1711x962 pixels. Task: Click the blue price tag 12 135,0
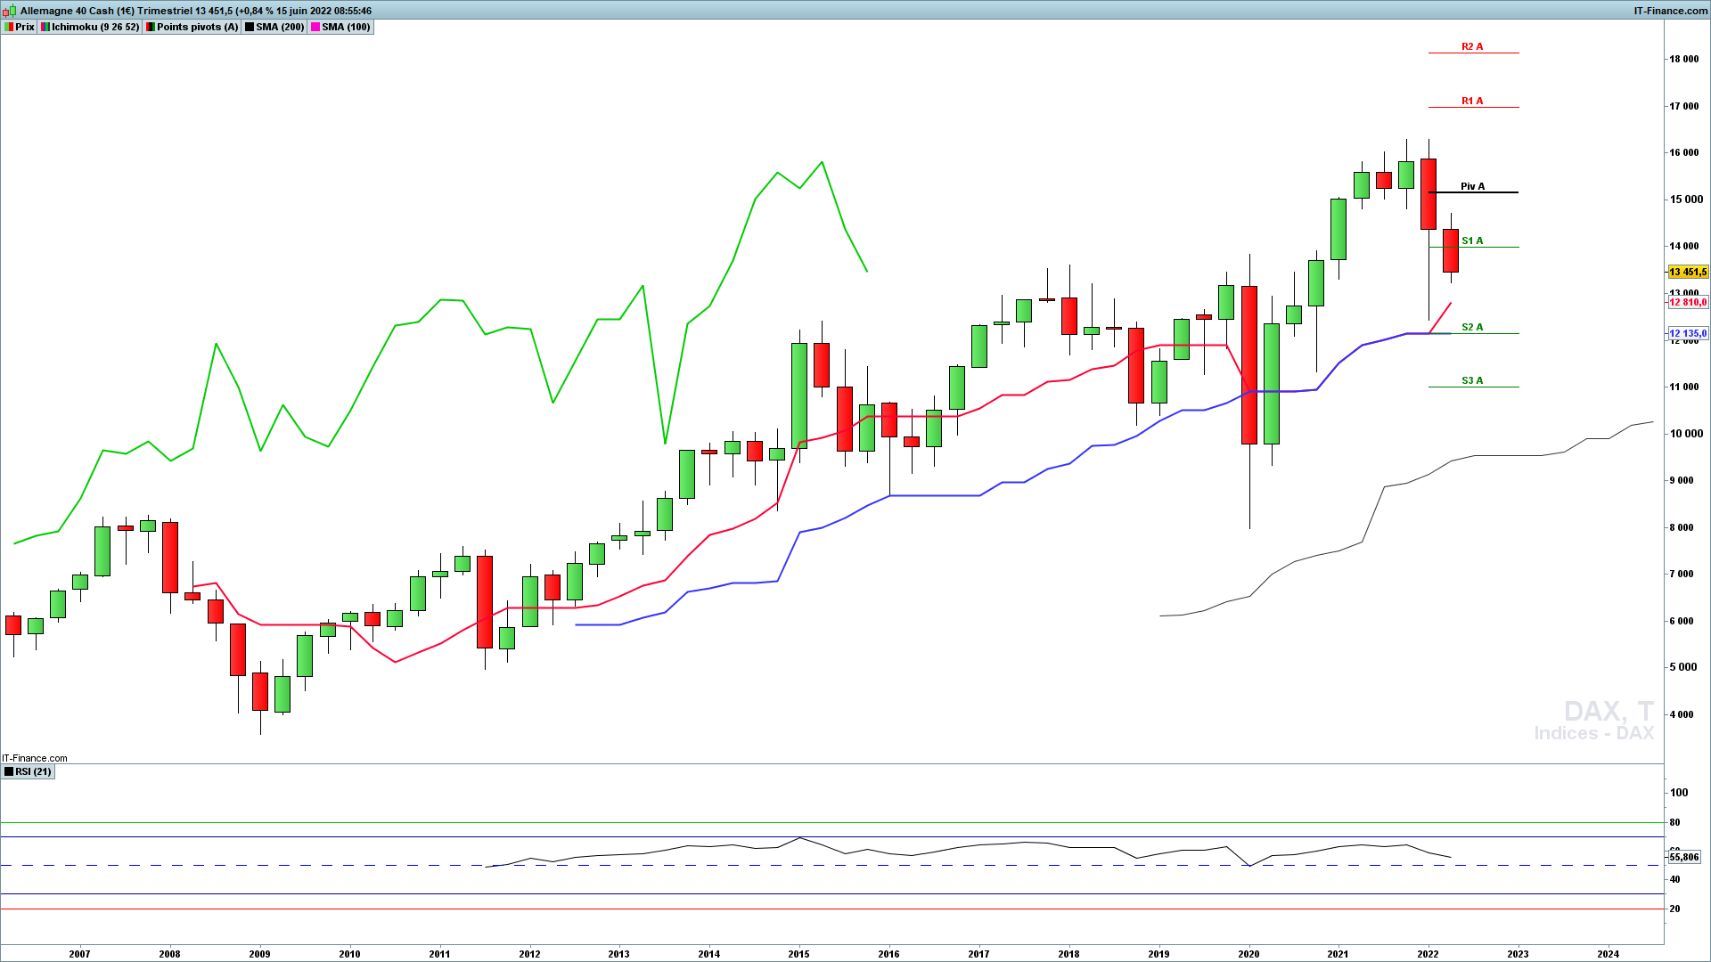point(1688,333)
